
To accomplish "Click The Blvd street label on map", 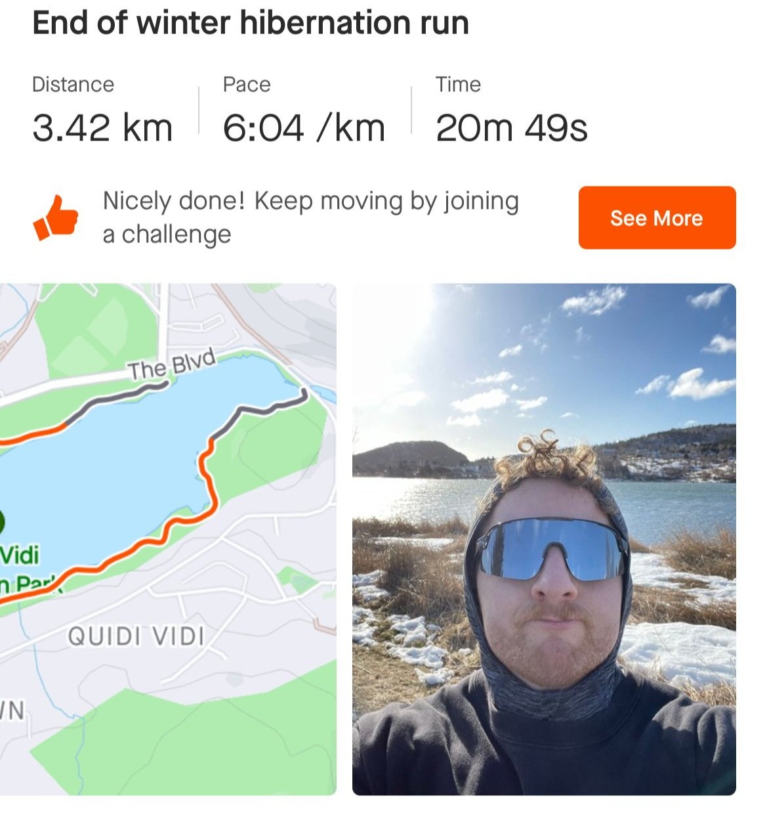I will 172,365.
